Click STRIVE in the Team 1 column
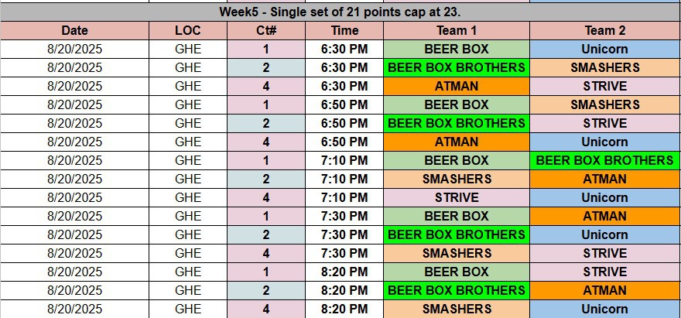681x318 pixels. 457,198
